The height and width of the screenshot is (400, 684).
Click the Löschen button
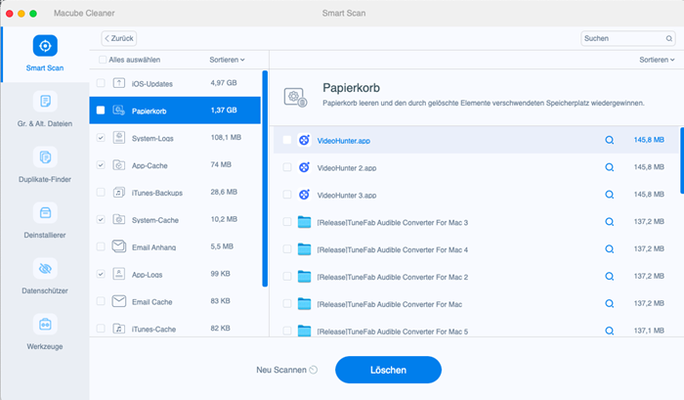[388, 370]
